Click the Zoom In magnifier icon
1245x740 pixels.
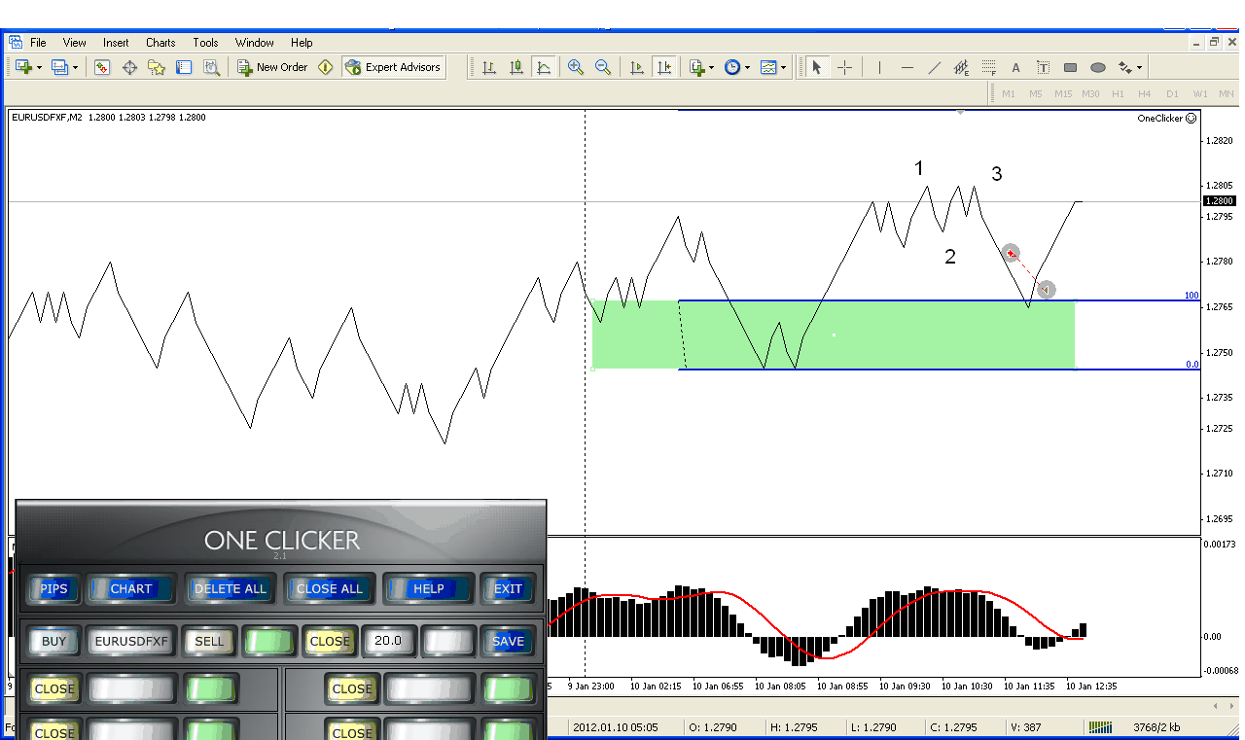click(x=576, y=67)
